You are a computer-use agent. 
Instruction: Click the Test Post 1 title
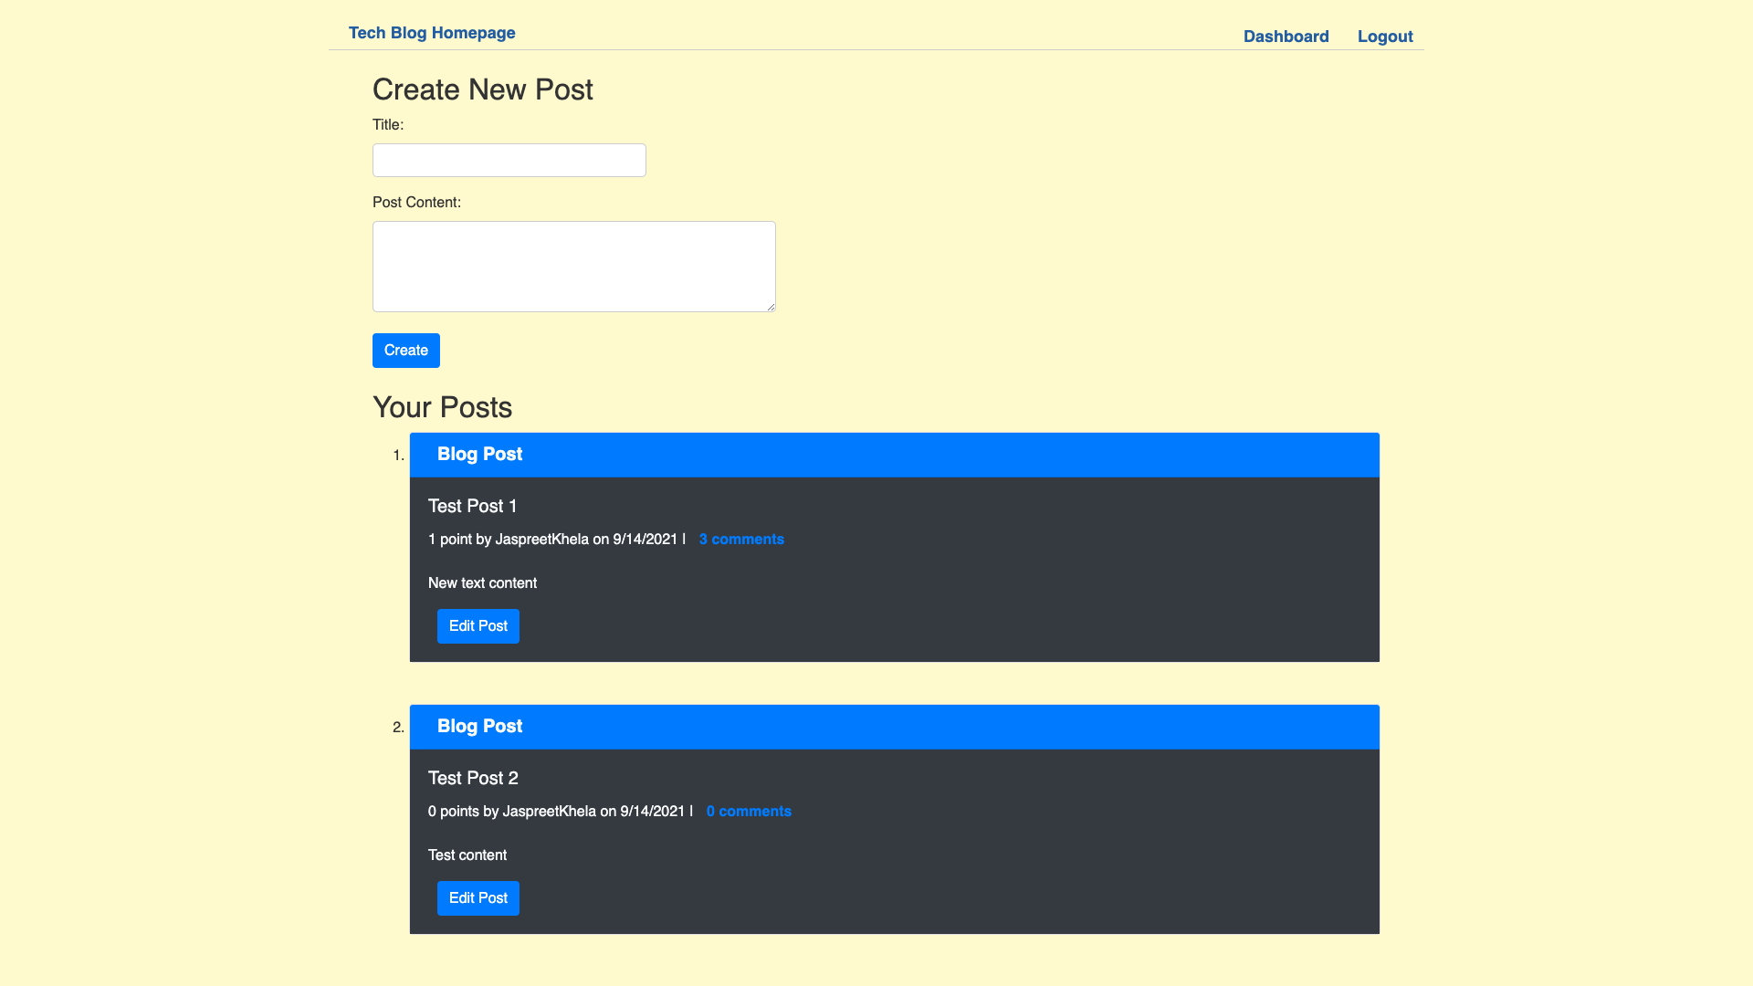click(472, 506)
